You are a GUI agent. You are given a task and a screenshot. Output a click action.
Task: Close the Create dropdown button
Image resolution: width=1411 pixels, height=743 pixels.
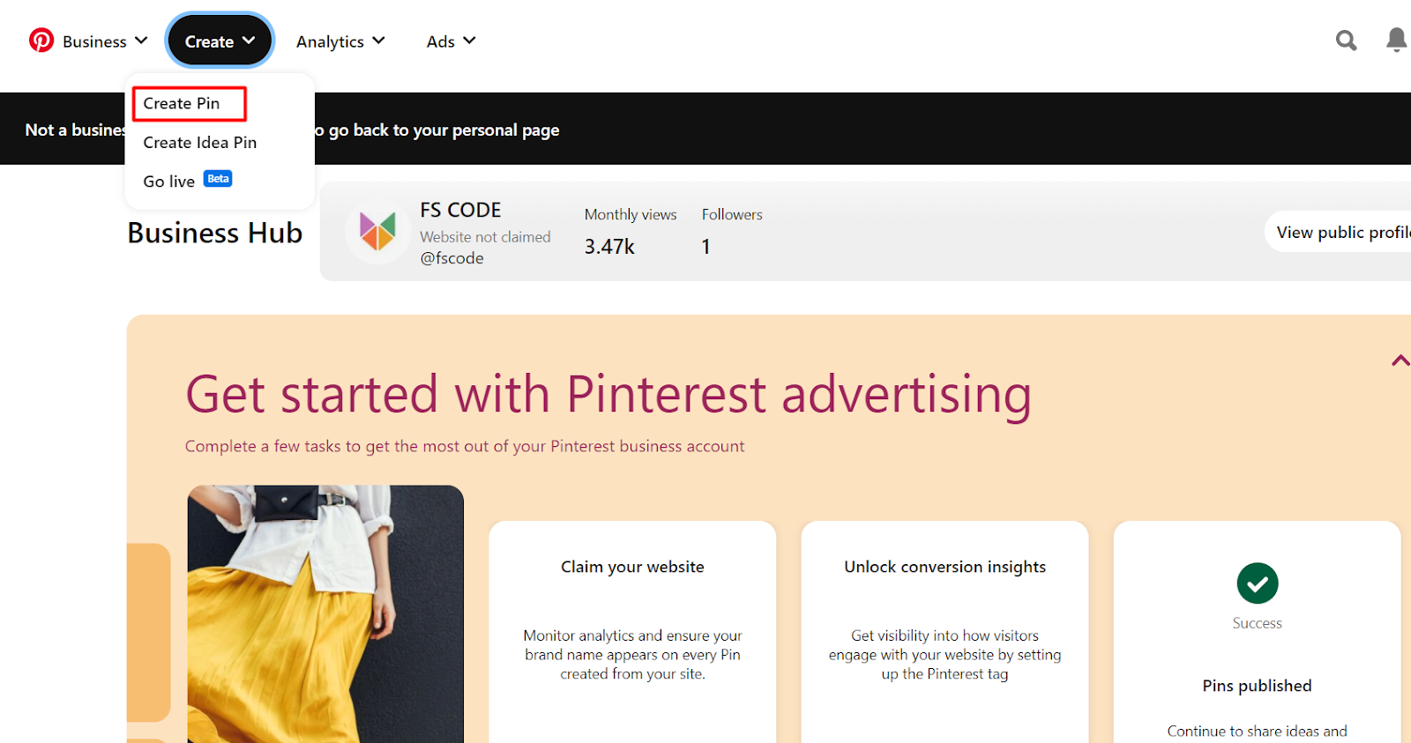point(220,41)
